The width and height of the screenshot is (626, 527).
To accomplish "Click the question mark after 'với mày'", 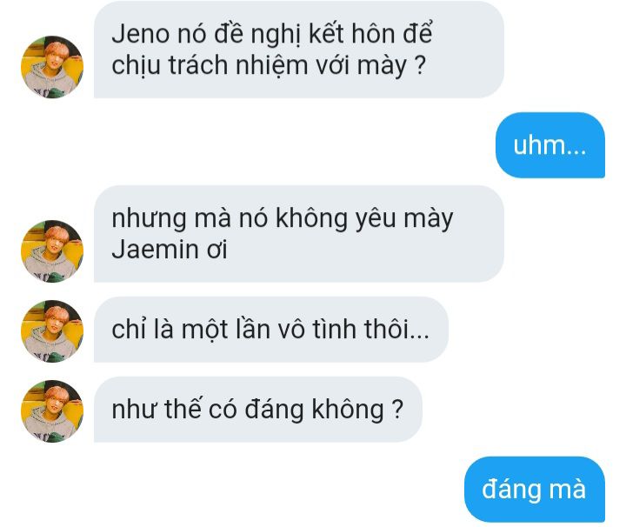I will [x=420, y=65].
